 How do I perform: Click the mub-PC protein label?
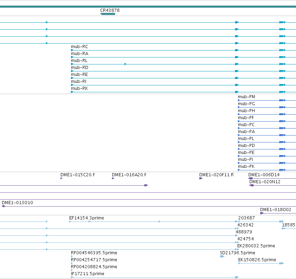246,125
